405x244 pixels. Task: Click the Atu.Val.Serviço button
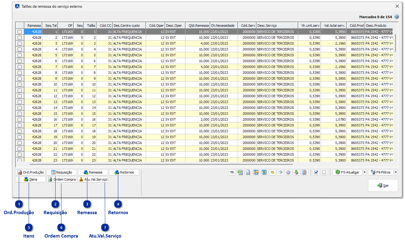(x=93, y=179)
